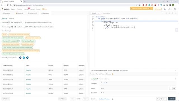This screenshot has height=101, width=179.
Task: Open the Python3 language dropdown
Action: click(95, 13)
